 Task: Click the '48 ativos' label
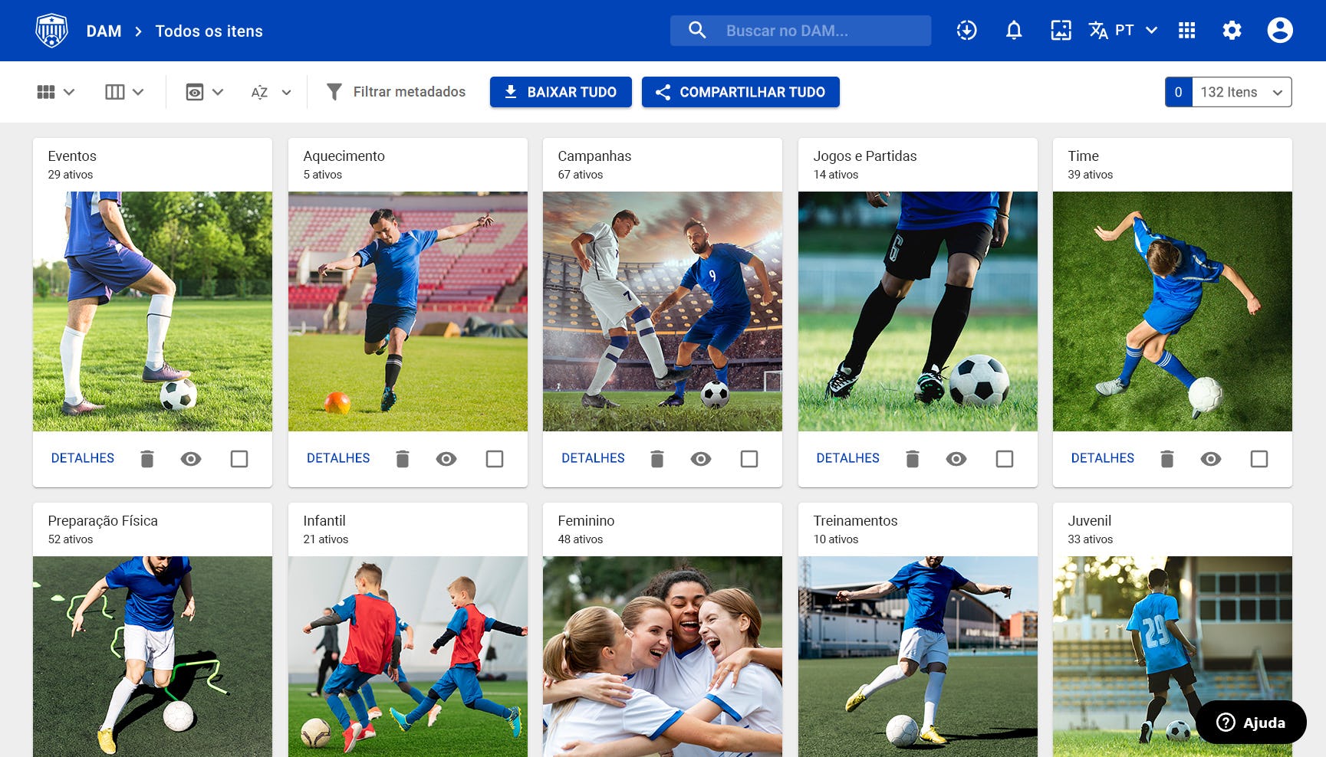pos(581,539)
